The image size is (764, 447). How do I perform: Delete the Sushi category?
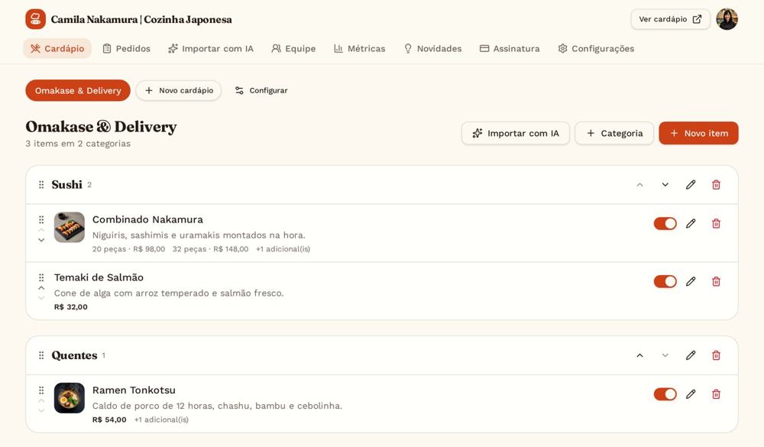[716, 185]
